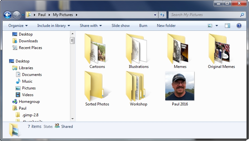Open Include in library menu

[x=54, y=26]
